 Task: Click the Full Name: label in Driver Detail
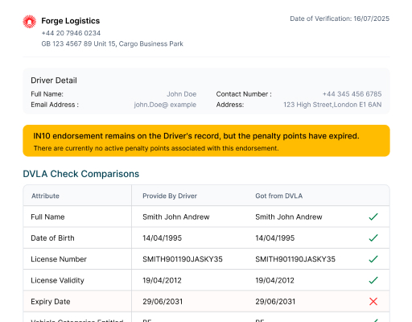(x=47, y=94)
